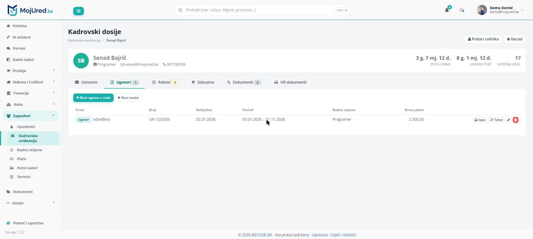Image resolution: width=533 pixels, height=239 pixels.
Task: Expand the Roba menu
Action: pyautogui.click(x=31, y=104)
